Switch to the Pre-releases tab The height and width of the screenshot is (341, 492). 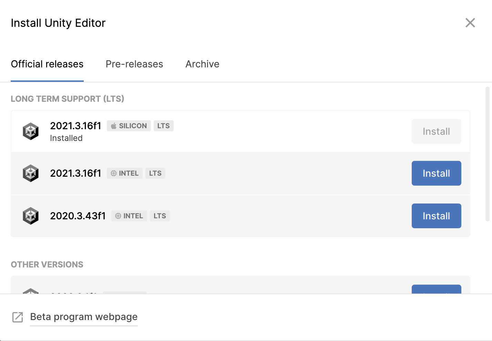134,64
